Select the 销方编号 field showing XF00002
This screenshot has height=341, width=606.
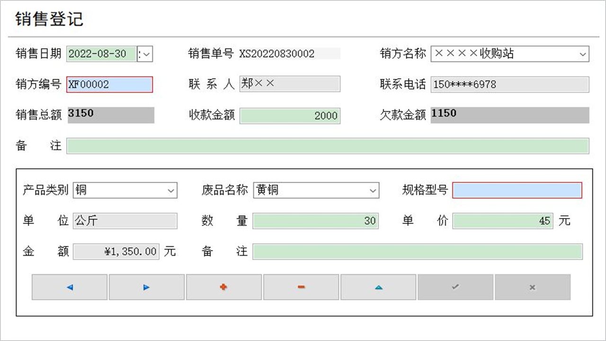(x=109, y=84)
